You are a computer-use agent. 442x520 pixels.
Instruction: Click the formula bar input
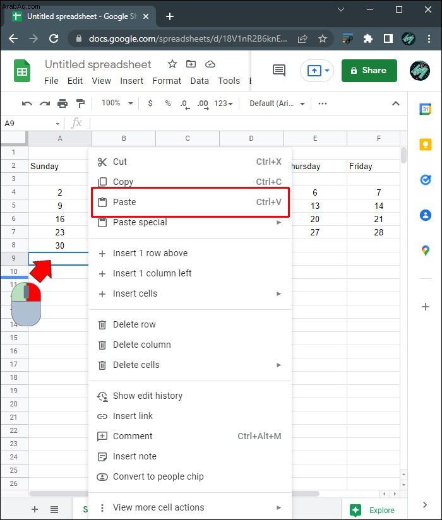[x=248, y=123]
